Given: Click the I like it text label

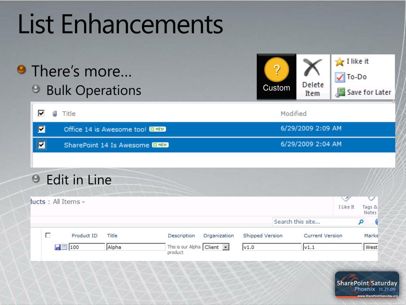Looking at the screenshot, I should pyautogui.click(x=358, y=62).
